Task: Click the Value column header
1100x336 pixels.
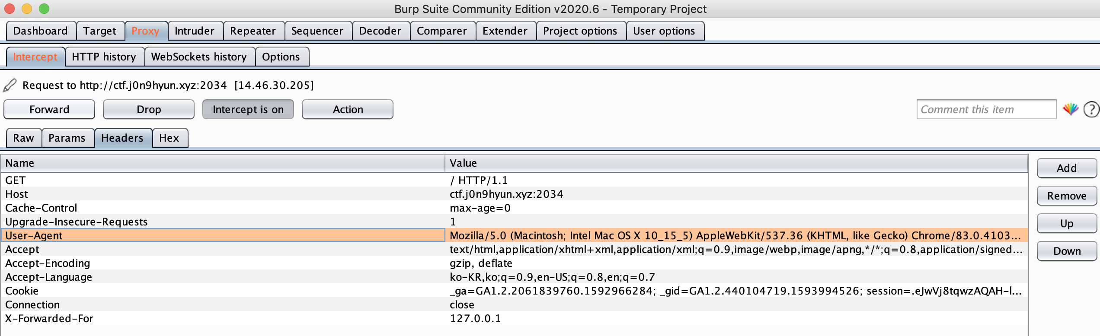Action: (x=736, y=163)
